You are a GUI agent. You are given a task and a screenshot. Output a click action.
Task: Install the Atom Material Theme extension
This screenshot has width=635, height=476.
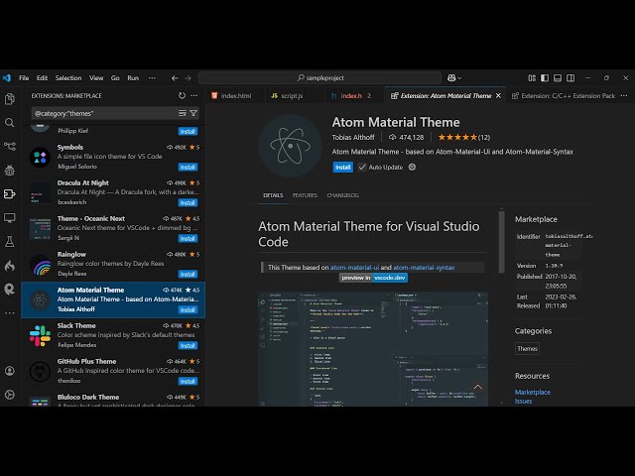pyautogui.click(x=342, y=167)
